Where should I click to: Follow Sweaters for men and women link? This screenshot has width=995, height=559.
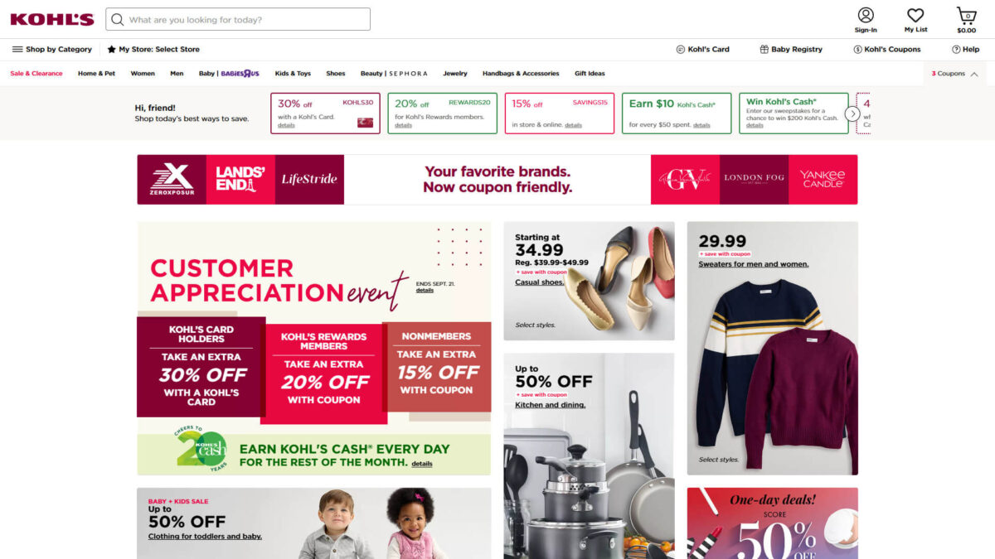point(754,264)
